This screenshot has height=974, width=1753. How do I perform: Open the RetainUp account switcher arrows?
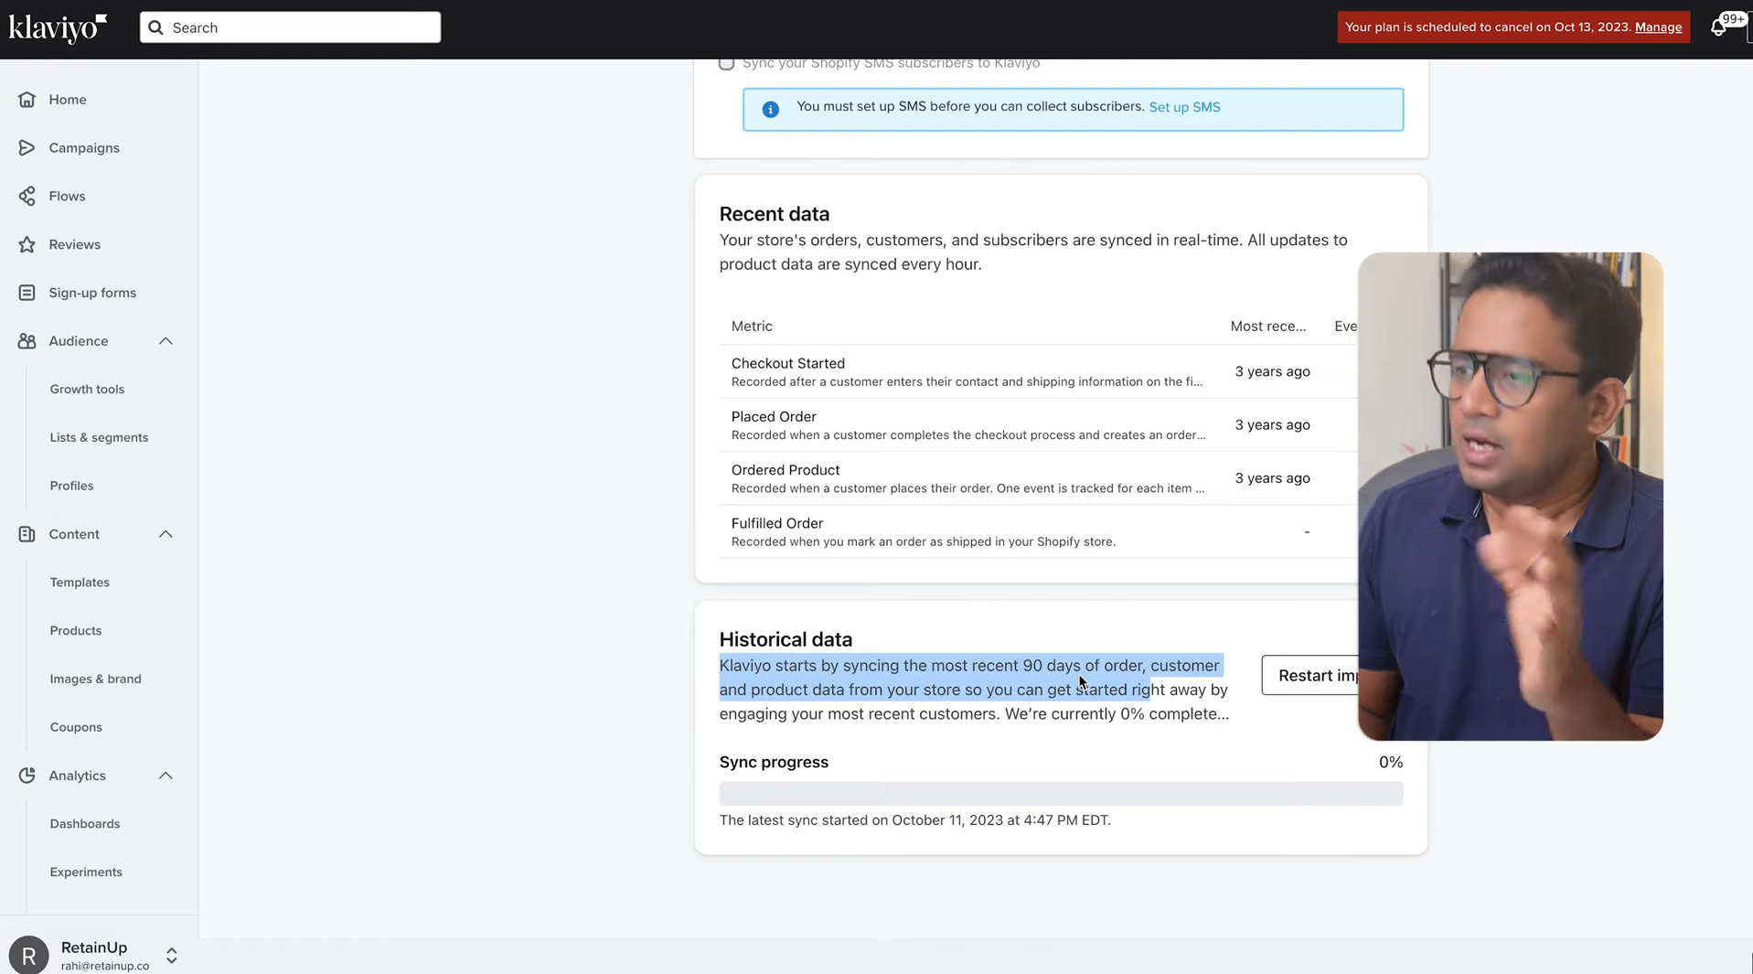171,956
